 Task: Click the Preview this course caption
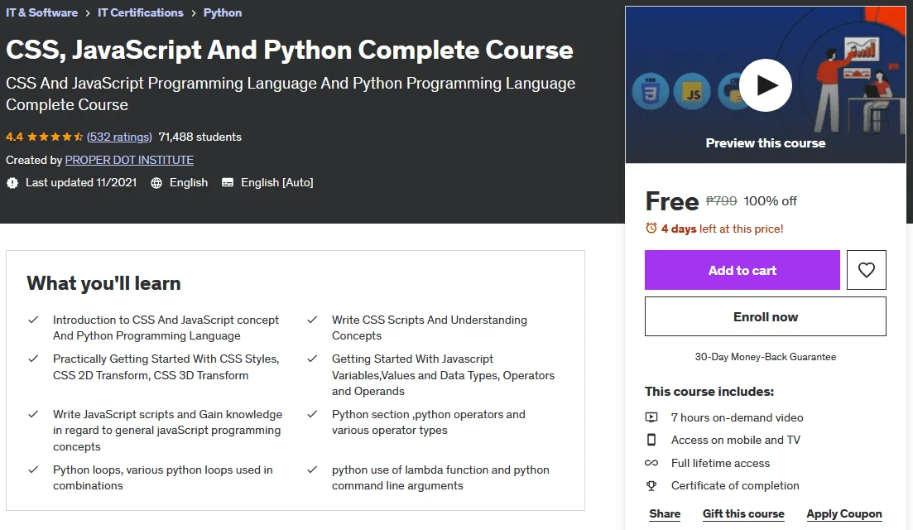coord(765,142)
